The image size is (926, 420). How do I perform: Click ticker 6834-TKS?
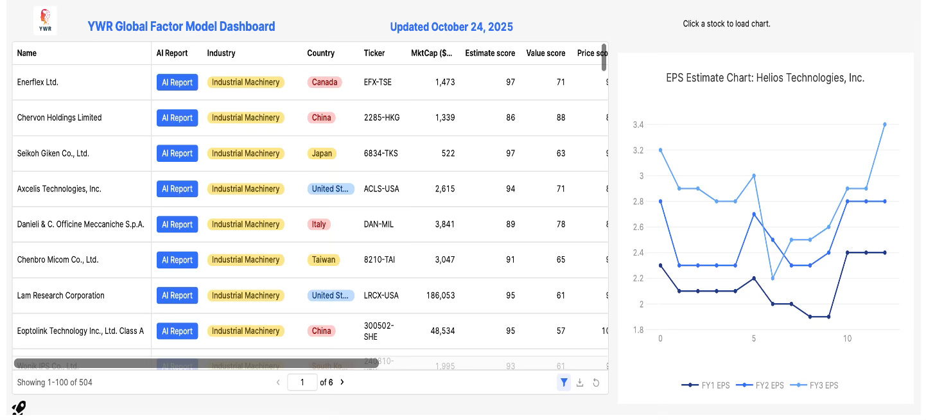381,153
